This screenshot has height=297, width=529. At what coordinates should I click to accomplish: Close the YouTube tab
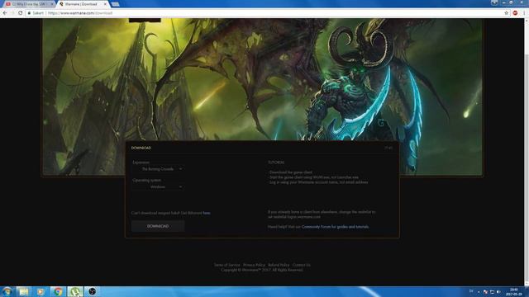(x=52, y=4)
